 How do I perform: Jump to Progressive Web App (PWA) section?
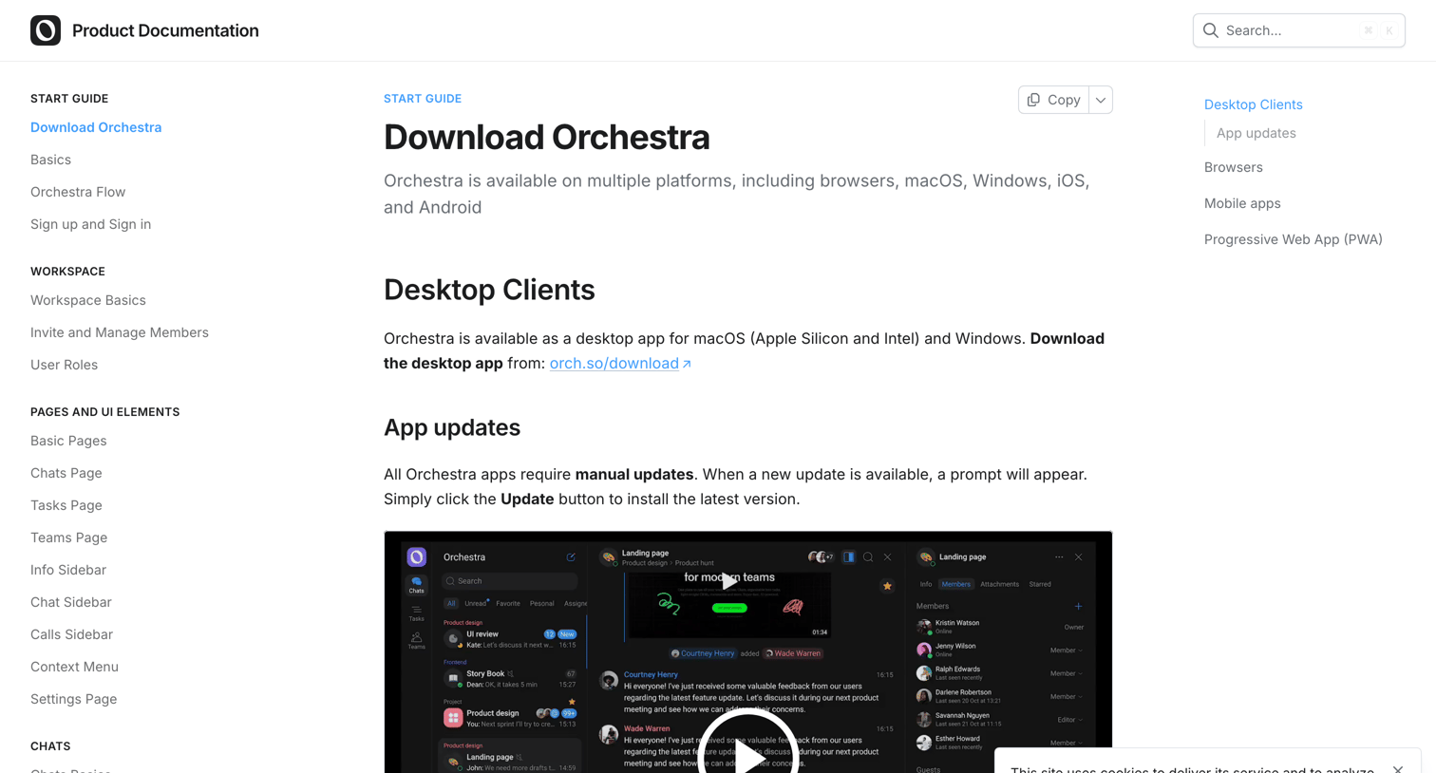coord(1293,239)
